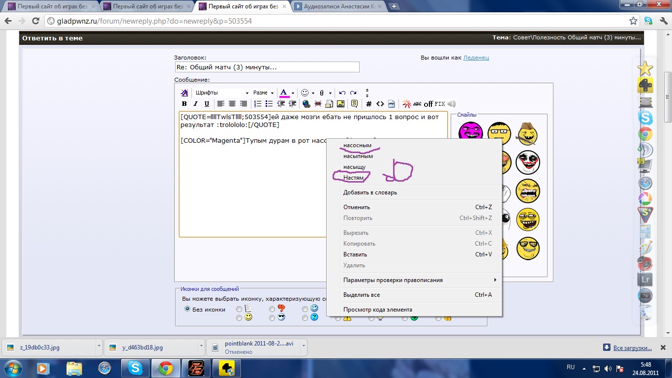Click the wrap CODE tags hash icon
672x378 pixels.
pos(368,104)
